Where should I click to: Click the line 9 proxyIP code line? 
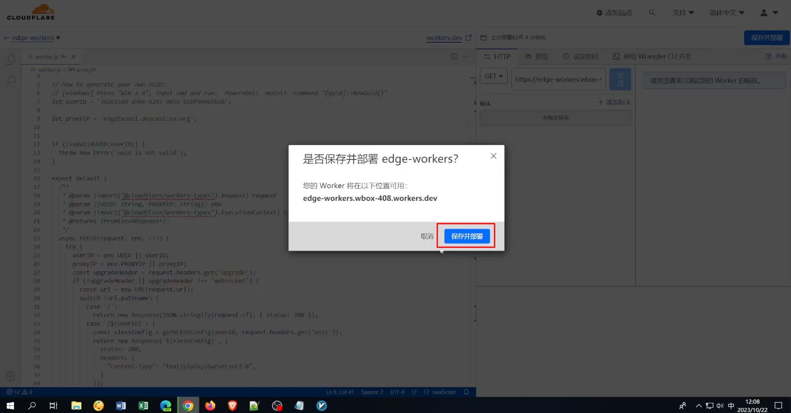(124, 119)
